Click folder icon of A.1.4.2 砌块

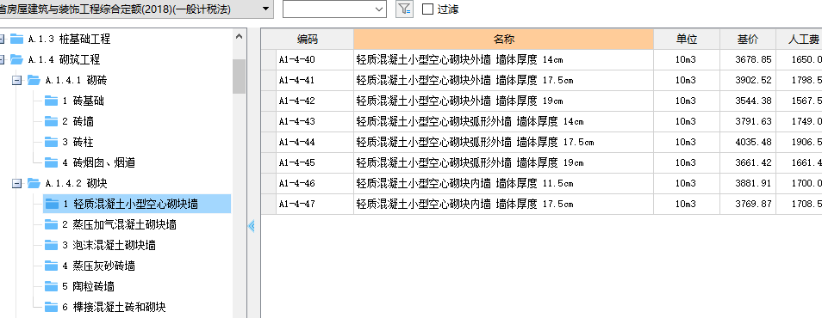(34, 184)
